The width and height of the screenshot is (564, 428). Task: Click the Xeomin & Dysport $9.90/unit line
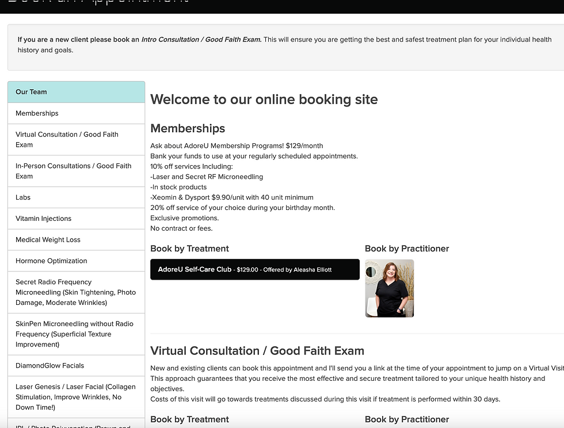[231, 197]
